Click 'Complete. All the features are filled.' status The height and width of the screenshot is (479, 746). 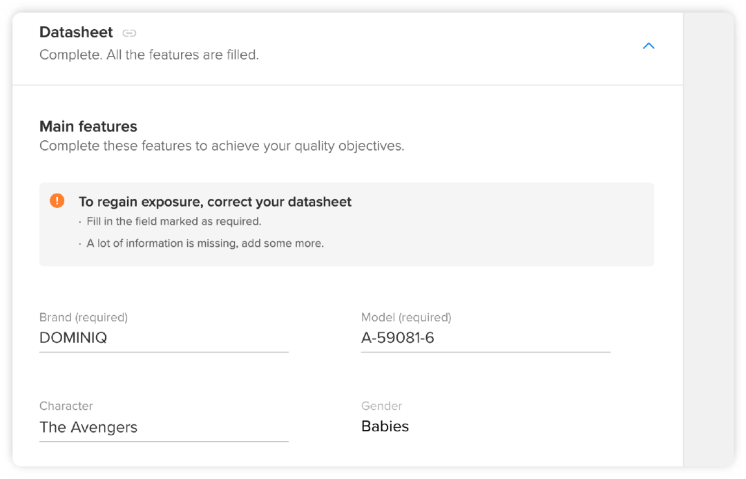point(149,55)
